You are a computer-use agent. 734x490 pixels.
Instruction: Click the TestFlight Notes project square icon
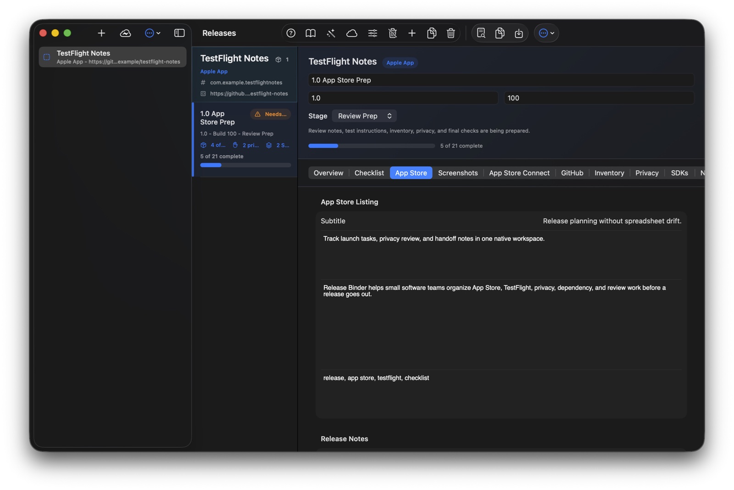[47, 57]
